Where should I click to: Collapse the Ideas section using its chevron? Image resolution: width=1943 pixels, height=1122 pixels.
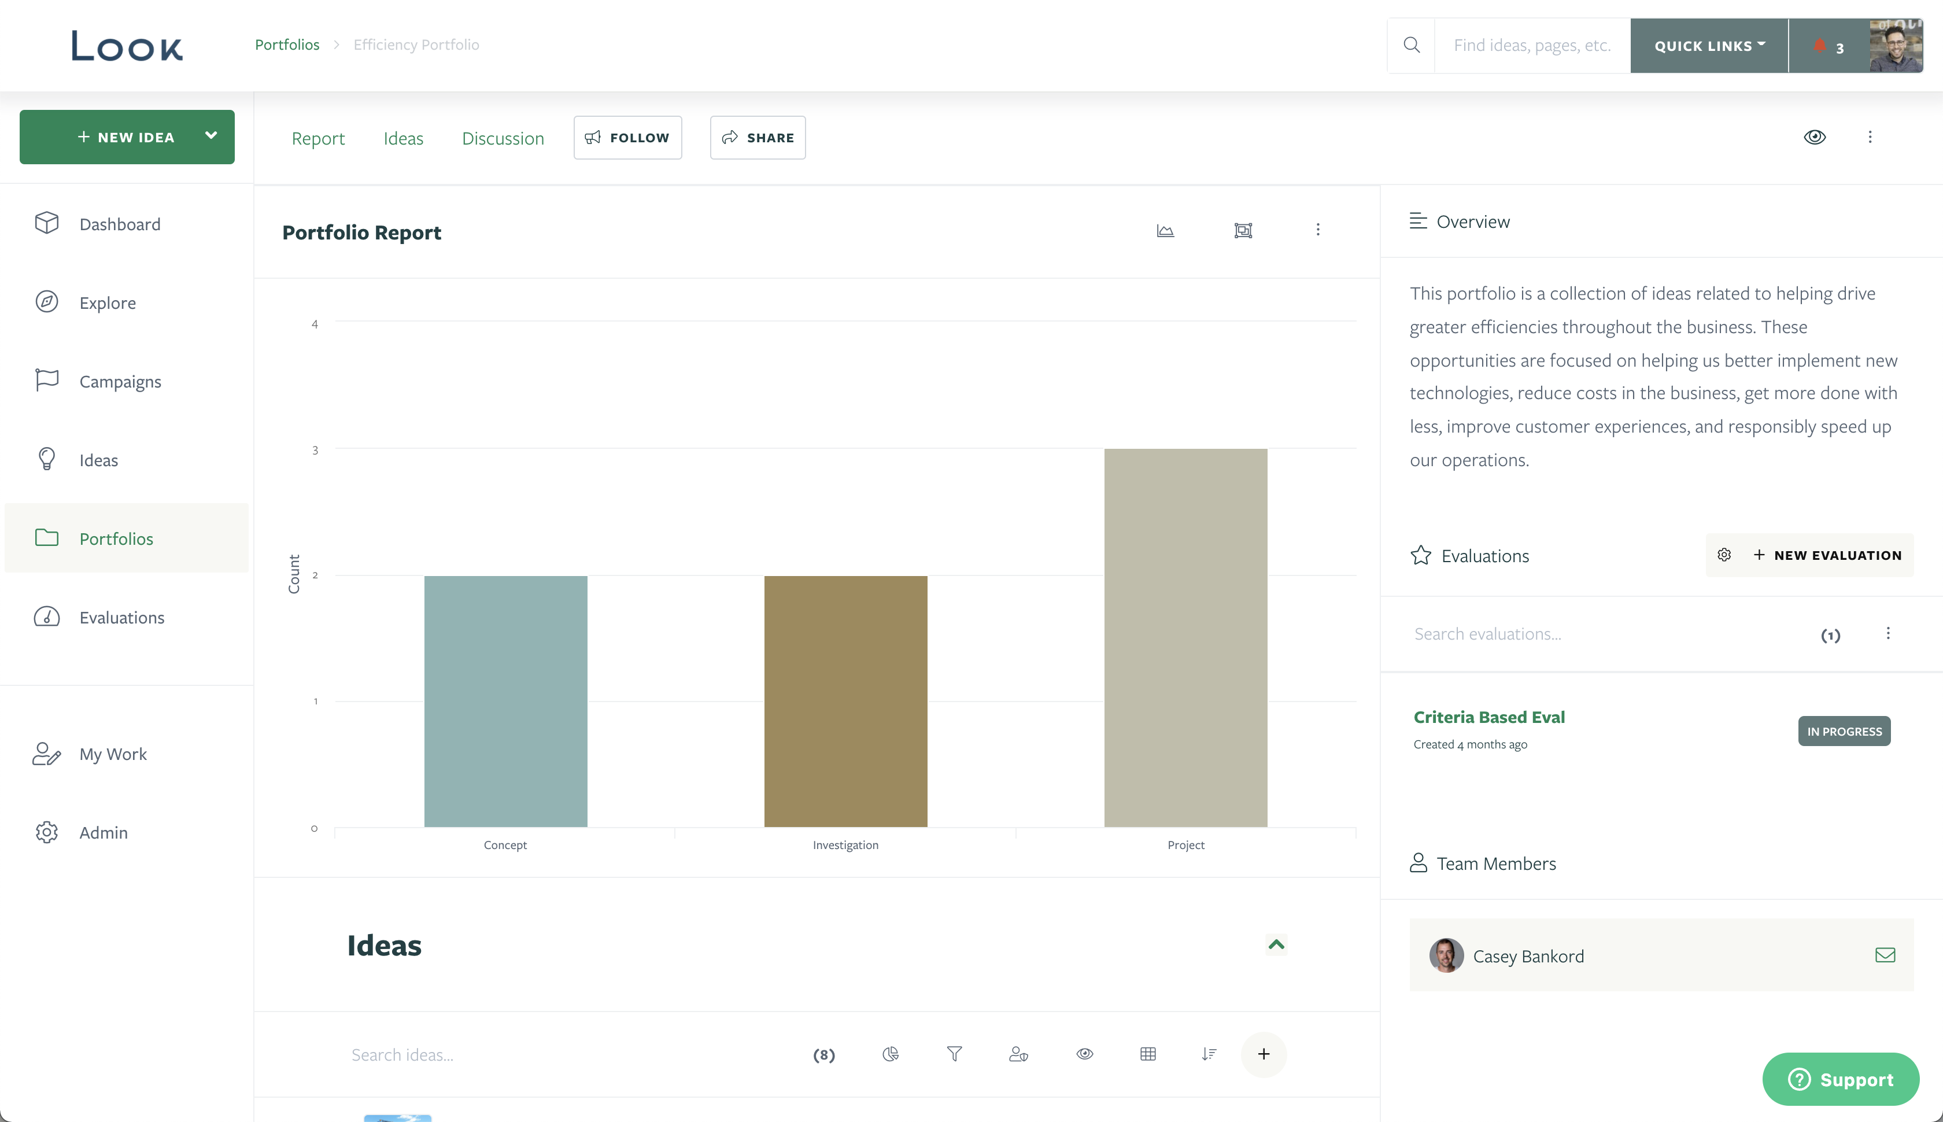pos(1276,945)
